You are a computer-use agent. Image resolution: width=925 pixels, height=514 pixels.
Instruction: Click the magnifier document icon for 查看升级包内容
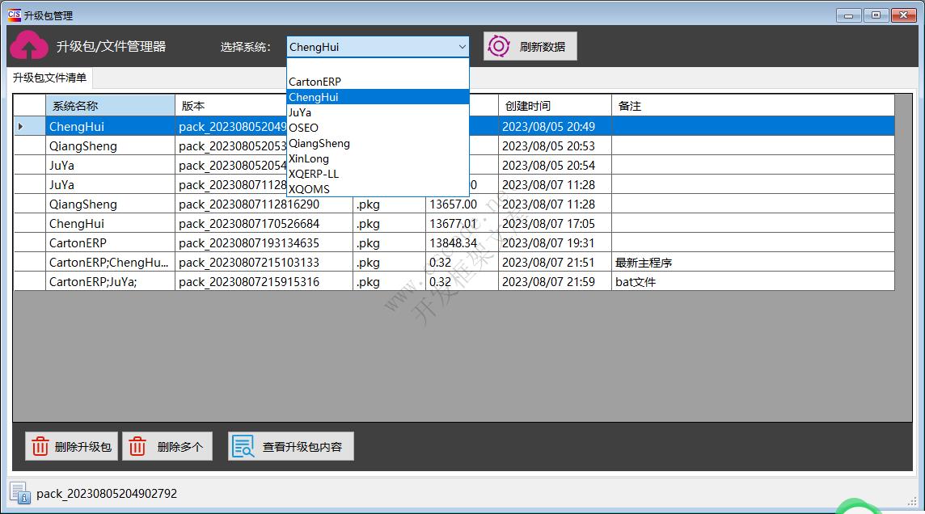(243, 446)
